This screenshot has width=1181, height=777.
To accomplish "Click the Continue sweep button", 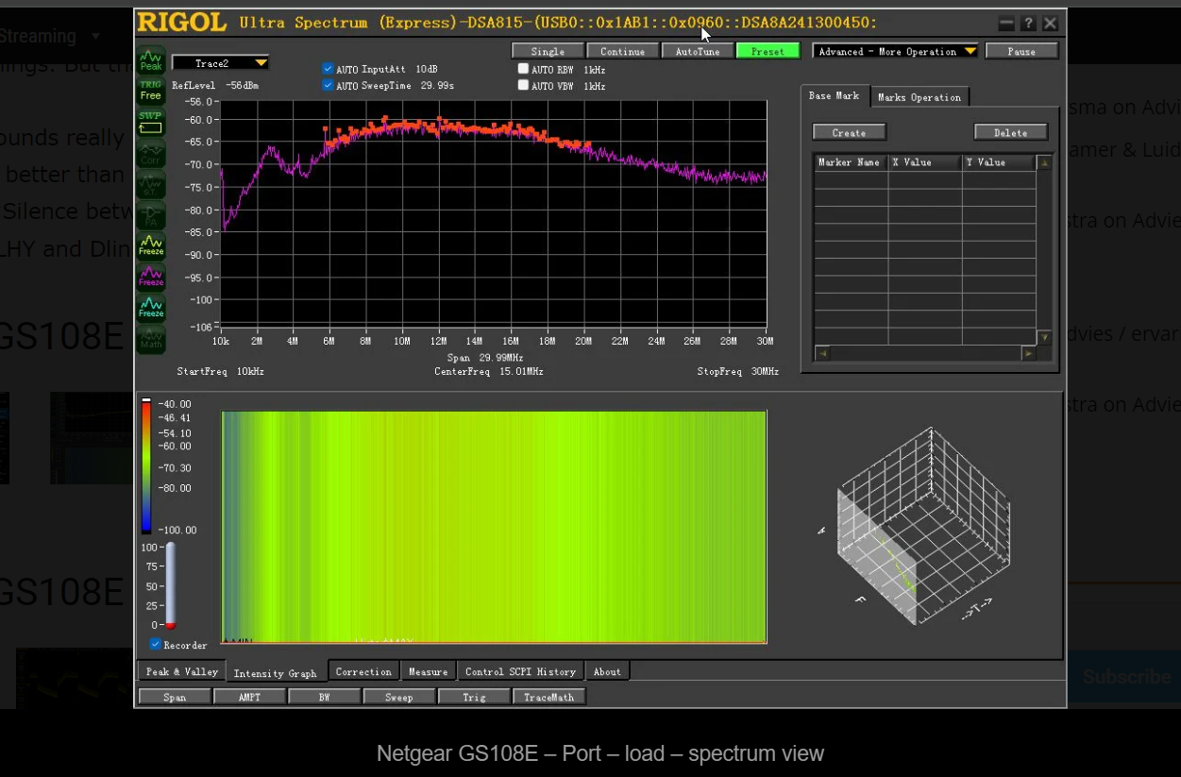I will 622,52.
